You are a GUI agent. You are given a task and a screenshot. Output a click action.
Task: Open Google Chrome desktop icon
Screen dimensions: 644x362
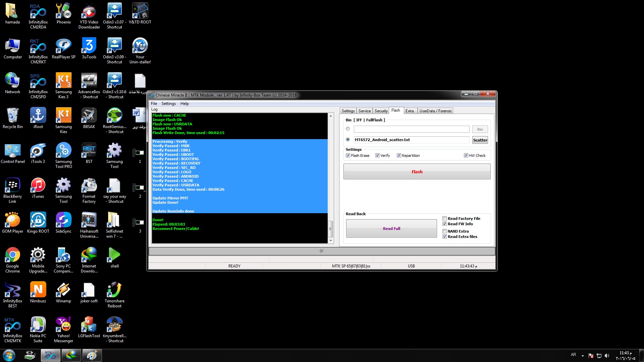[x=13, y=260]
